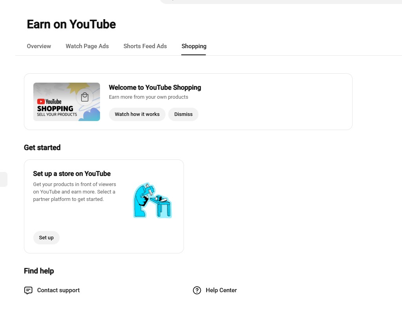Screen dimensions: 402x311
Task: Open the Overview tab
Action: [x=39, y=46]
